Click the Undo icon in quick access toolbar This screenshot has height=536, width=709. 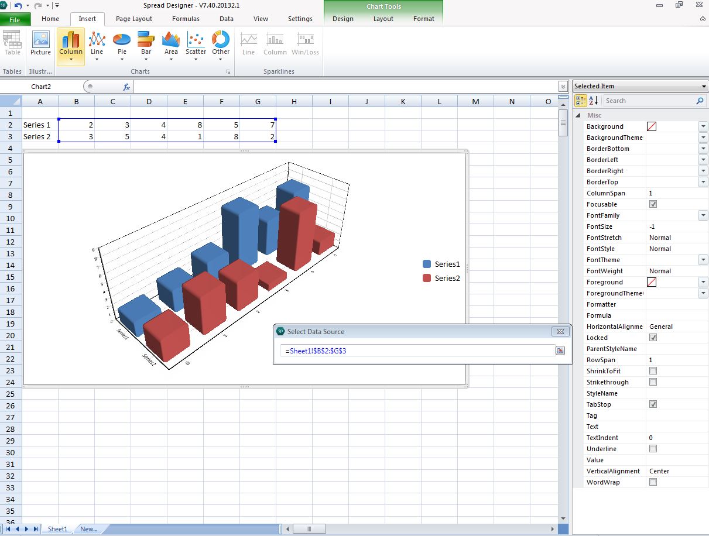[x=18, y=5]
